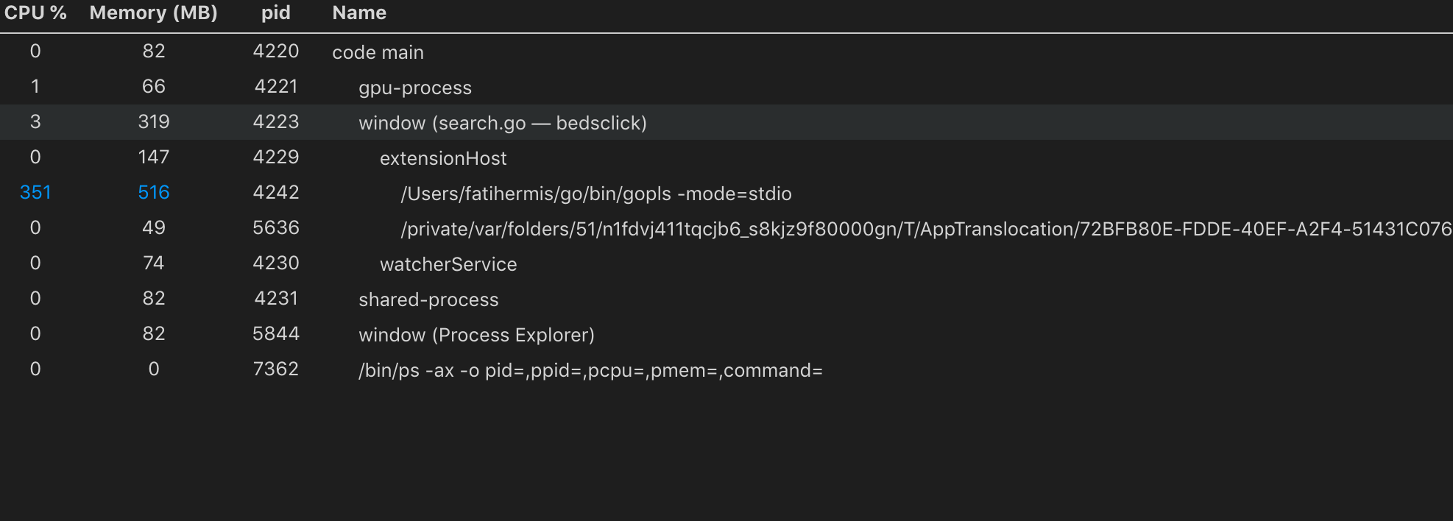Click memory value 147 of extensionHost
Image resolution: width=1453 pixels, height=521 pixels.
pyautogui.click(x=154, y=158)
